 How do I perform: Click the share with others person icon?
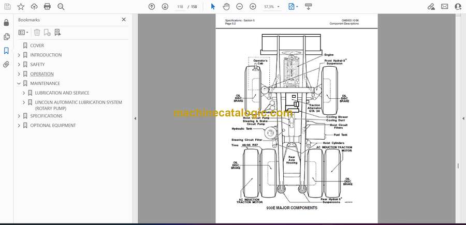coord(458,7)
